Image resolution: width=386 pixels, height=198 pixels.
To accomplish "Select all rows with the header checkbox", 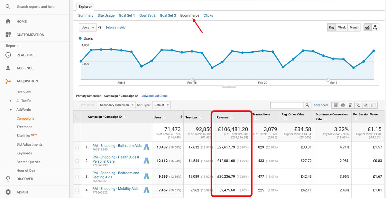I will coord(77,117).
